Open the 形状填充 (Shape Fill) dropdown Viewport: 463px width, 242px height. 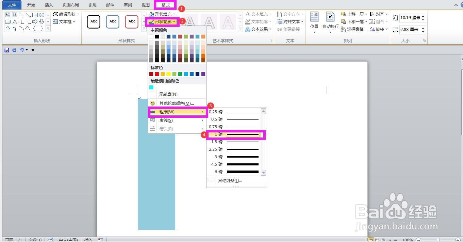click(162, 14)
